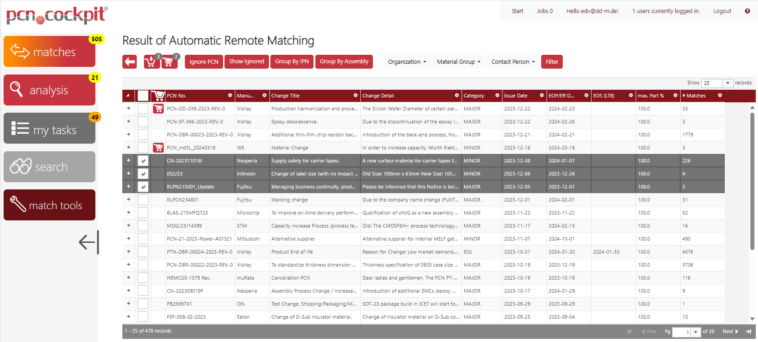Viewport: 758px width, 342px height.
Task: Open Category column settings gear
Action: pos(497,95)
